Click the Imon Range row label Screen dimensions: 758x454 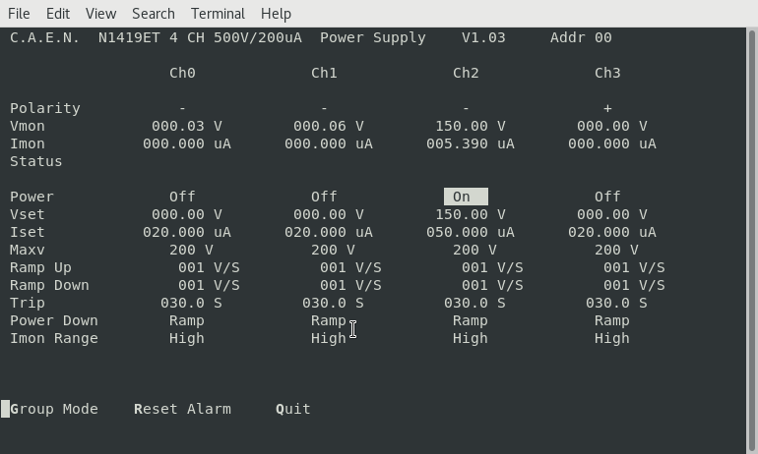click(x=54, y=339)
